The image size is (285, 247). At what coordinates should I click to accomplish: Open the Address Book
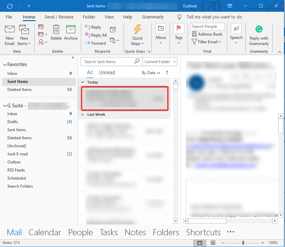coord(207,34)
